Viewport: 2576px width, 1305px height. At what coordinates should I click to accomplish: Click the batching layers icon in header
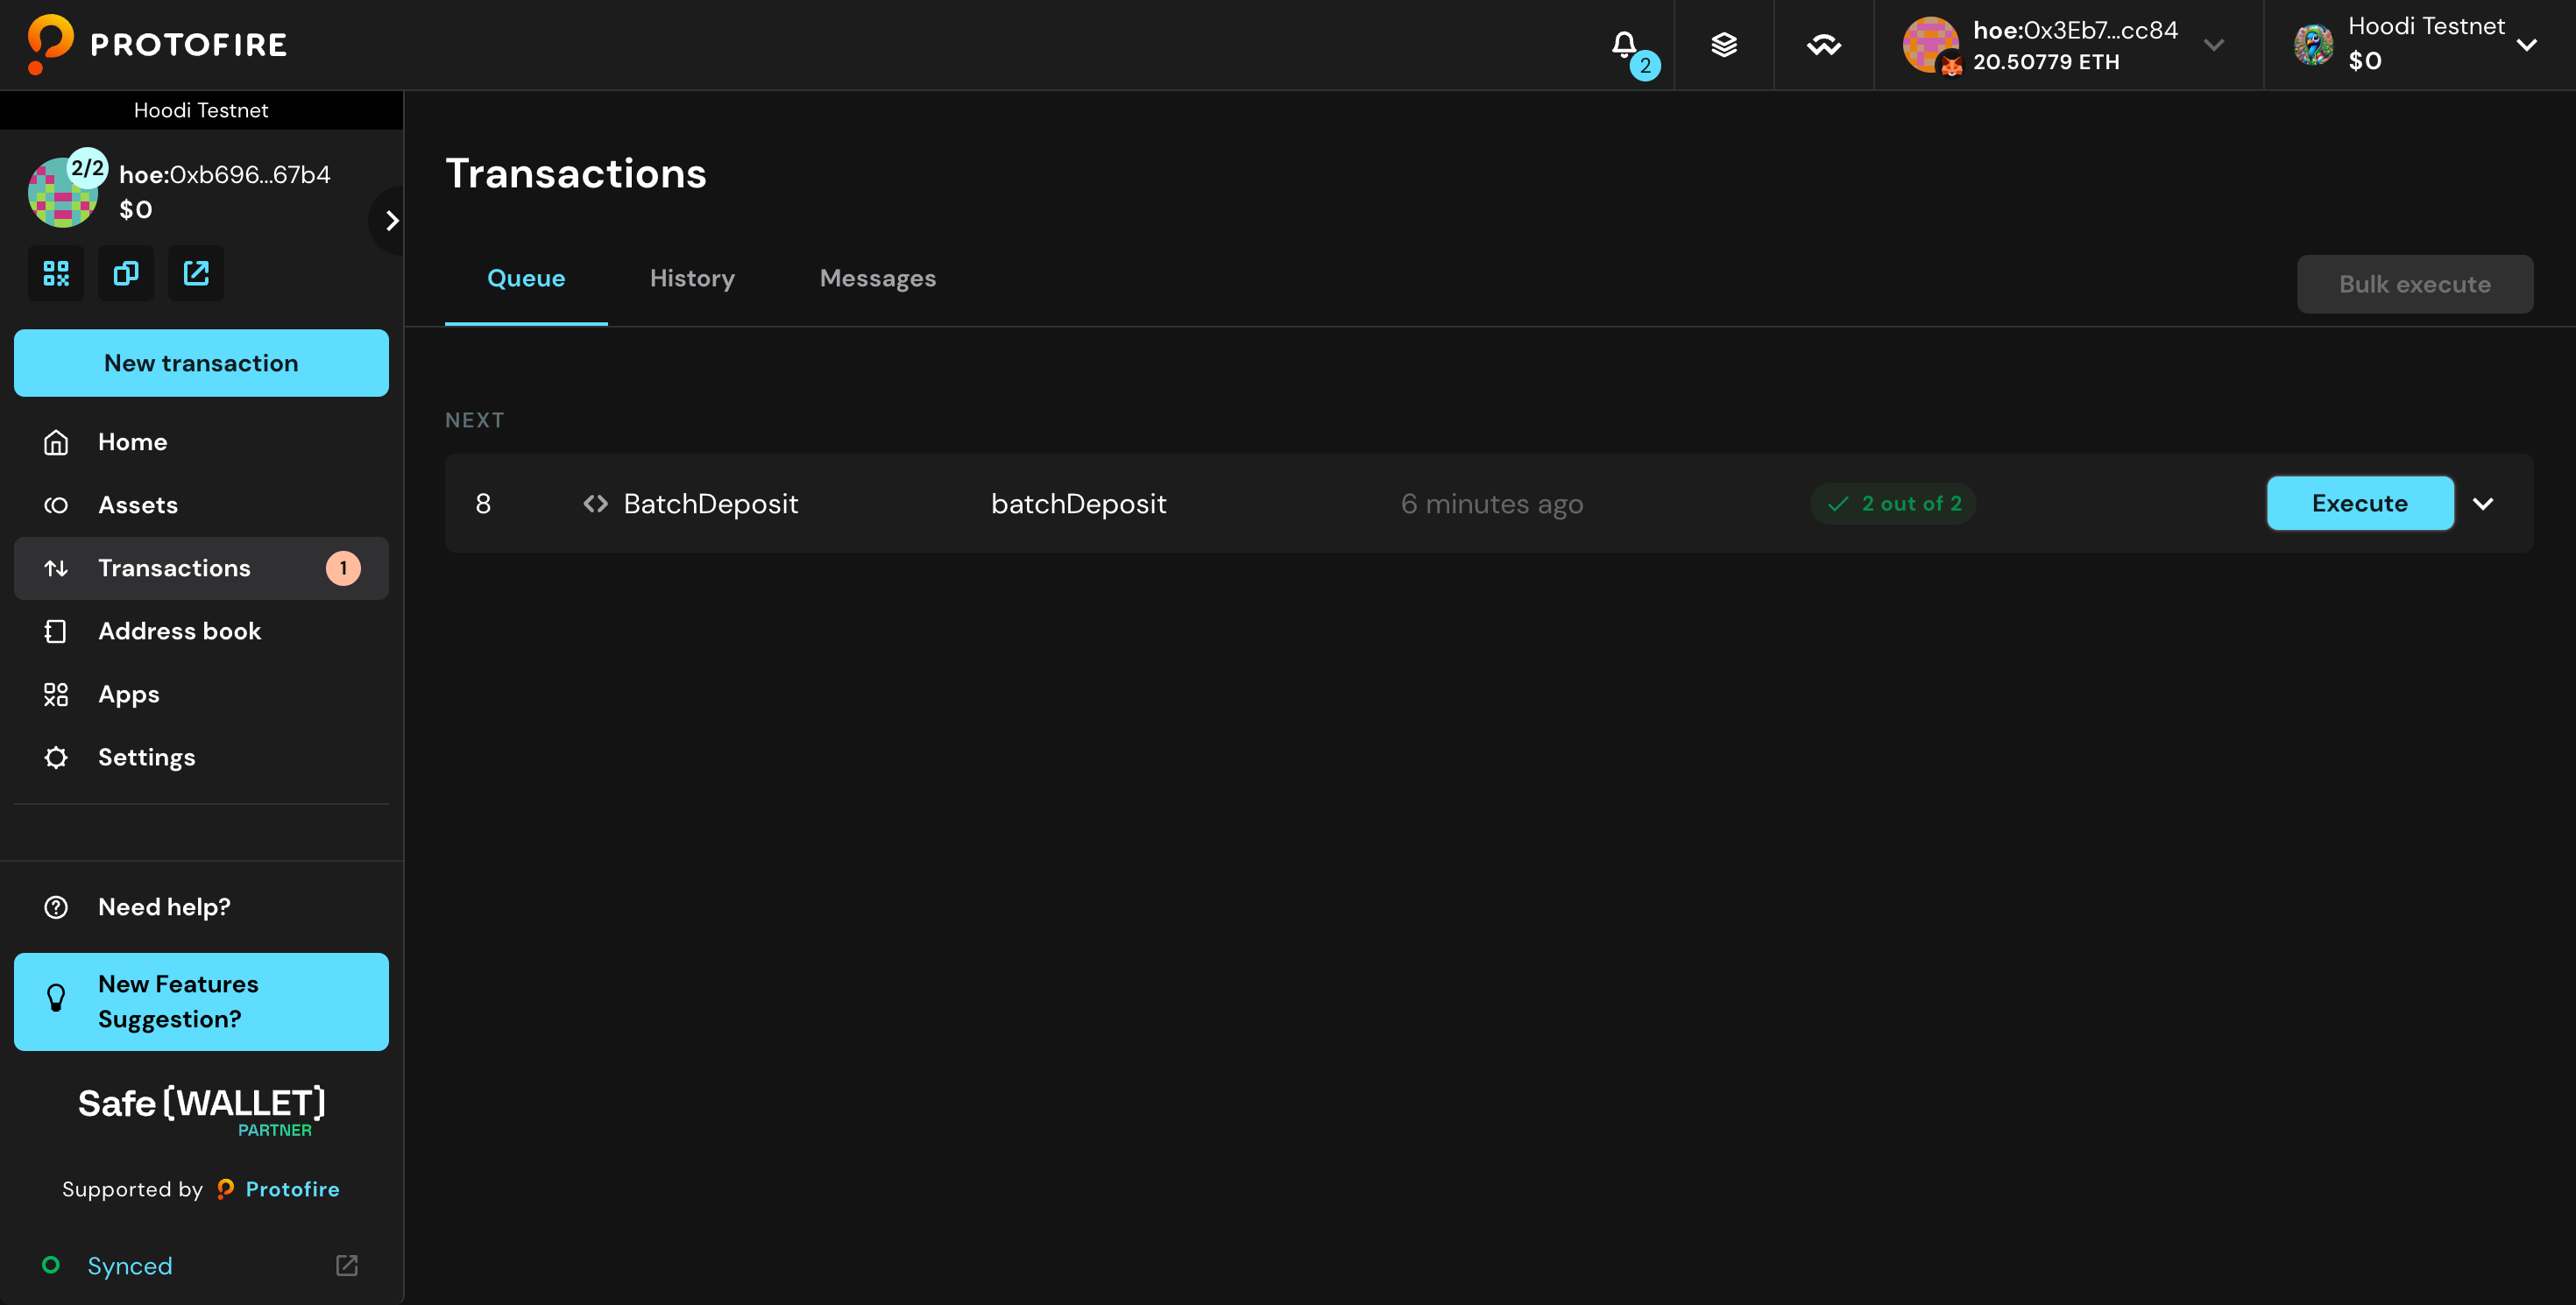coord(1724,45)
